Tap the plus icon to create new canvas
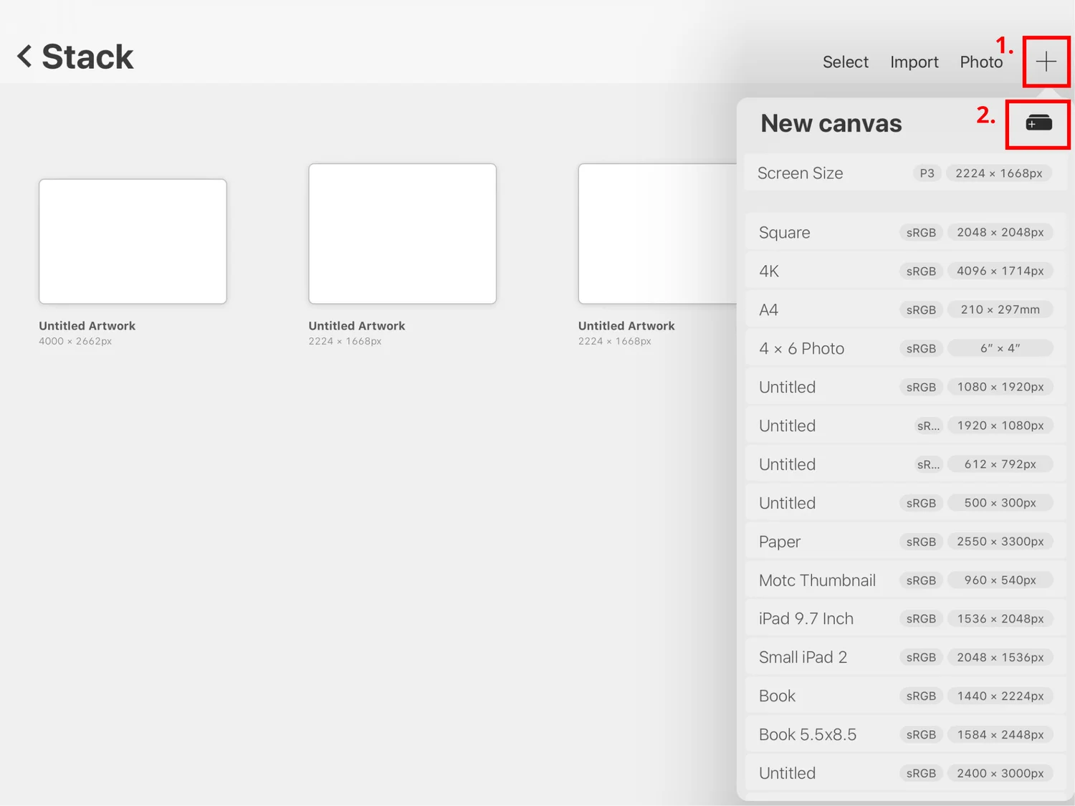The width and height of the screenshot is (1075, 806). pyautogui.click(x=1046, y=62)
